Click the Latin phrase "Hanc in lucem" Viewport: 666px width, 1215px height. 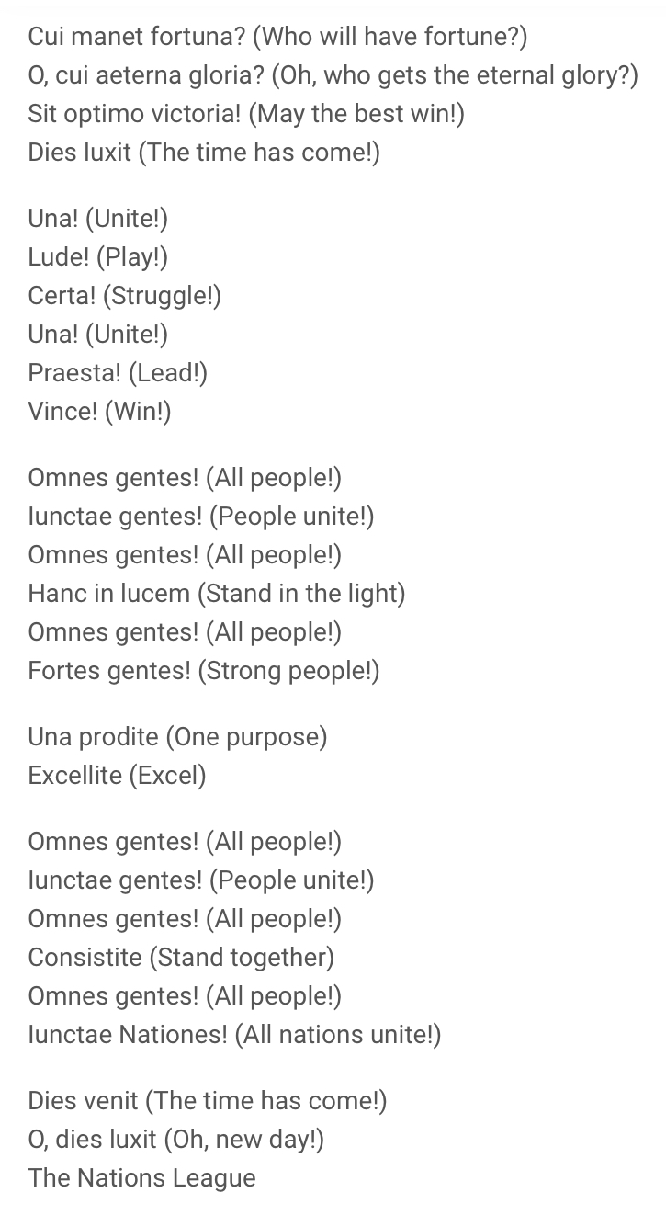pos(109,593)
